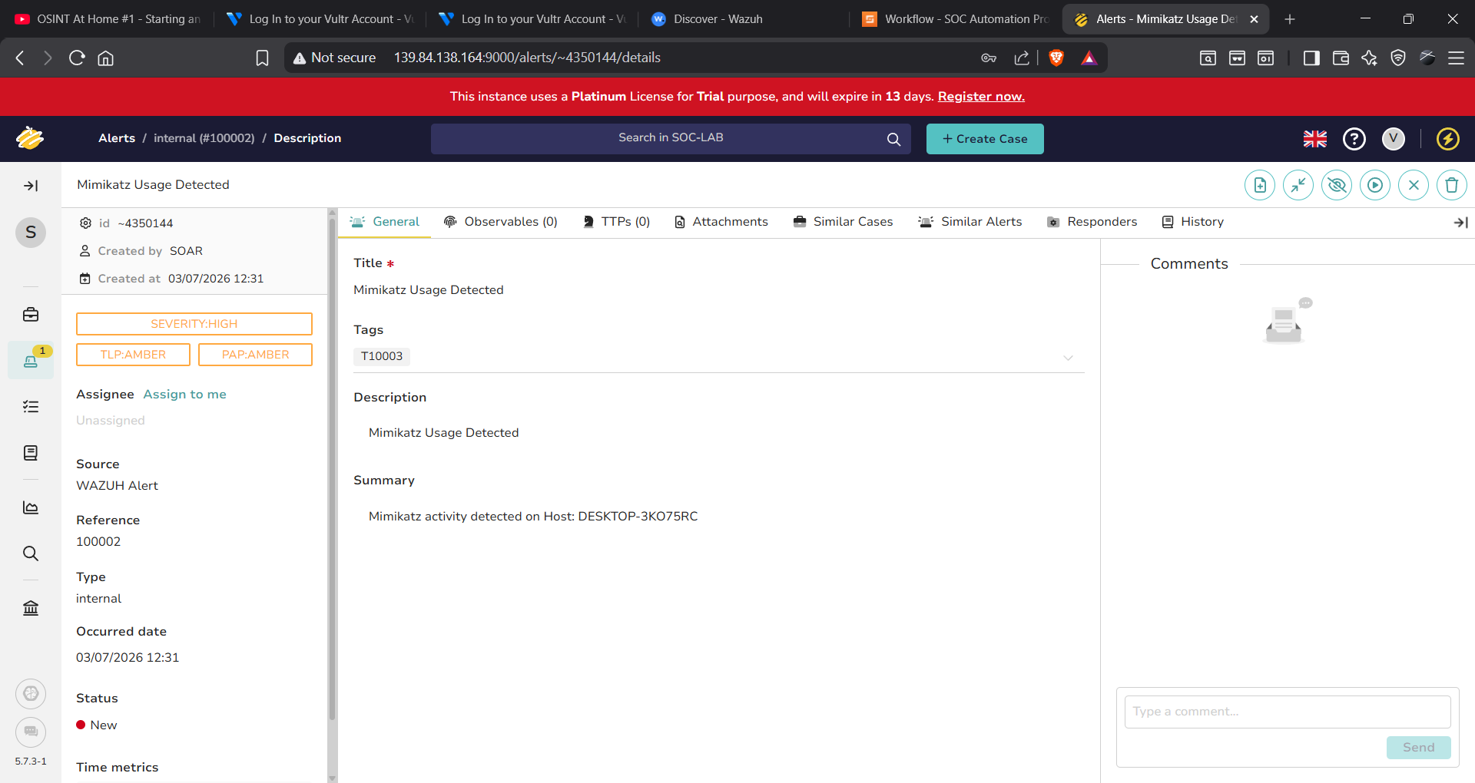Open the sidebar Search magnifier icon
The image size is (1475, 783).
point(31,553)
